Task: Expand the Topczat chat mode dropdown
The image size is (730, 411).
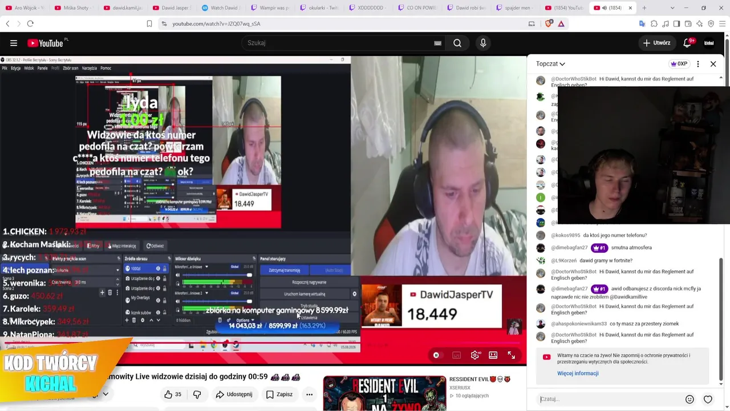Action: [550, 64]
